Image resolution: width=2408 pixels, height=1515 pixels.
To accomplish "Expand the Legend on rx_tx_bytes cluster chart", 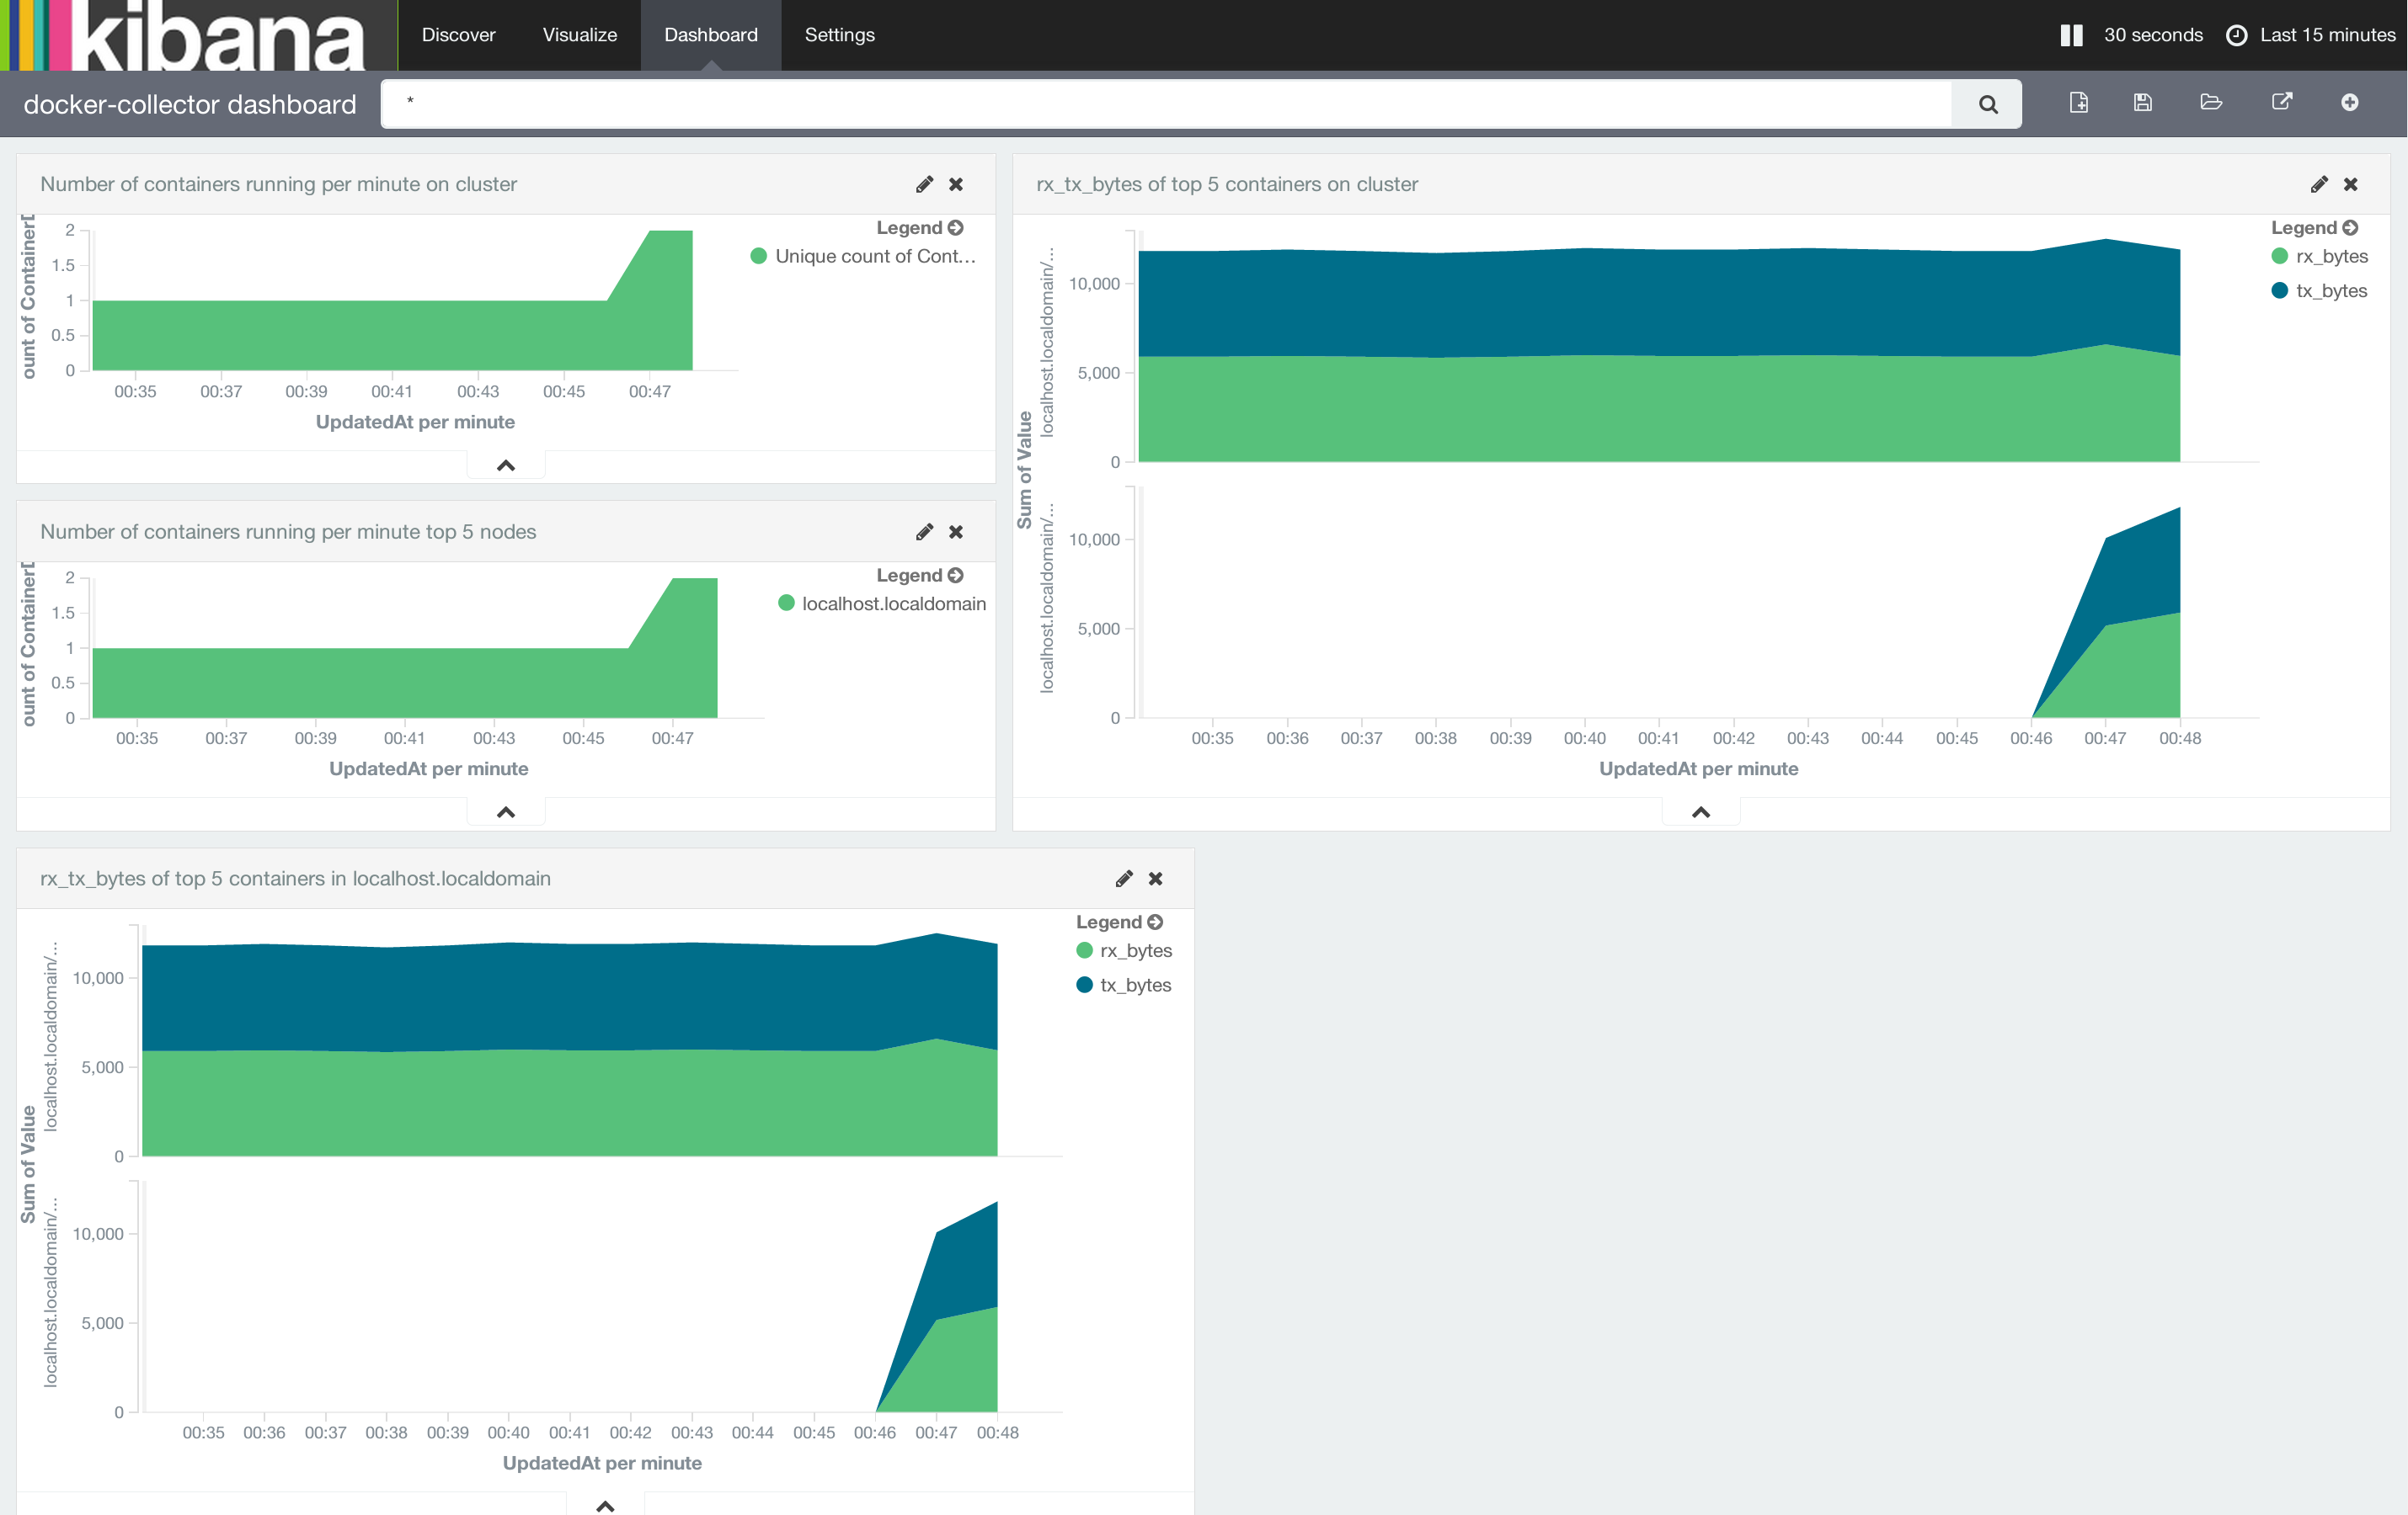I will coord(2356,229).
